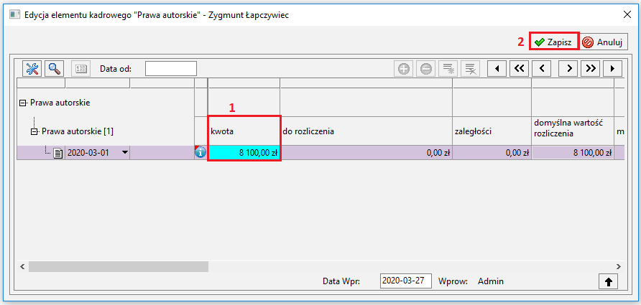Close the dialog with the X button
641x305 pixels.
click(x=627, y=14)
